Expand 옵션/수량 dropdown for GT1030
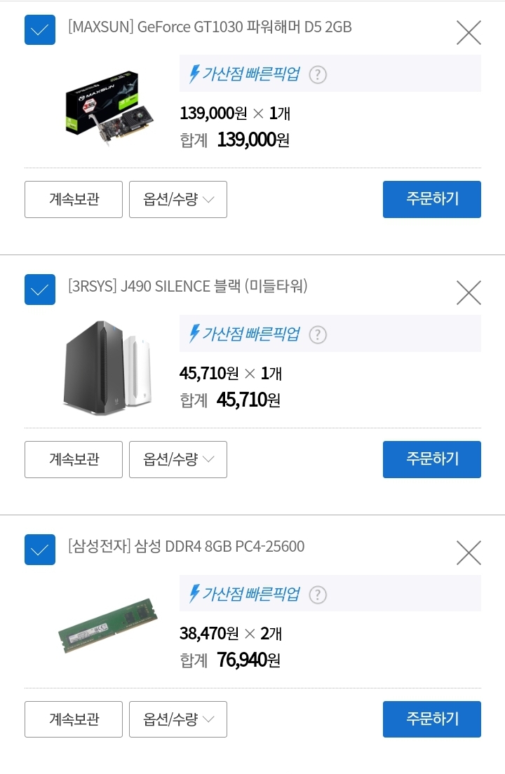This screenshot has width=505, height=774. (178, 200)
